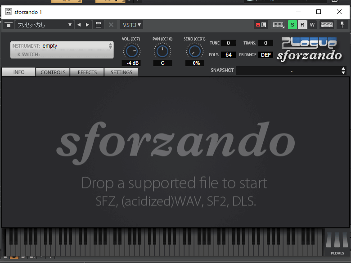Click the POLY. 64 value field

[228, 55]
